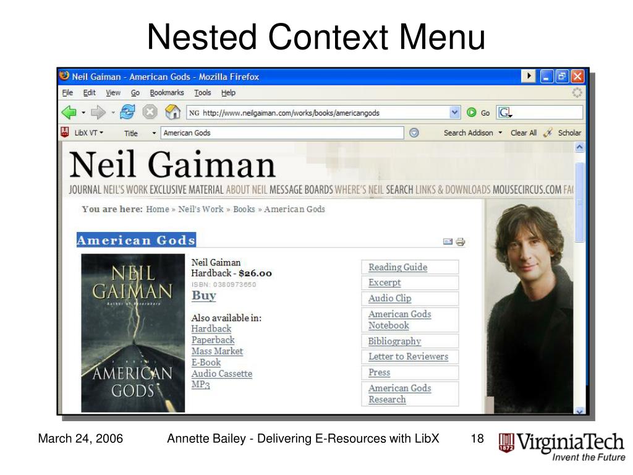Open the Forward button history dropdown
633x475 pixels.
(x=113, y=113)
